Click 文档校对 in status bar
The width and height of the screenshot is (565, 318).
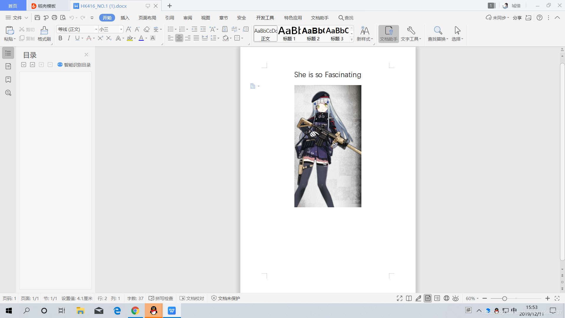pos(192,299)
